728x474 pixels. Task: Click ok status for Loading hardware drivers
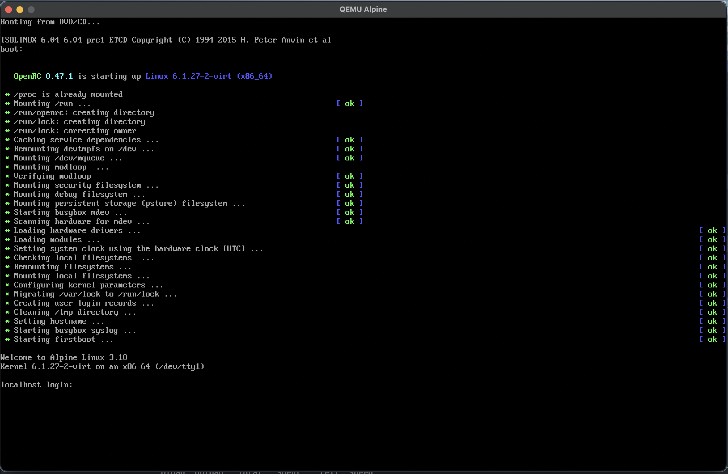712,230
